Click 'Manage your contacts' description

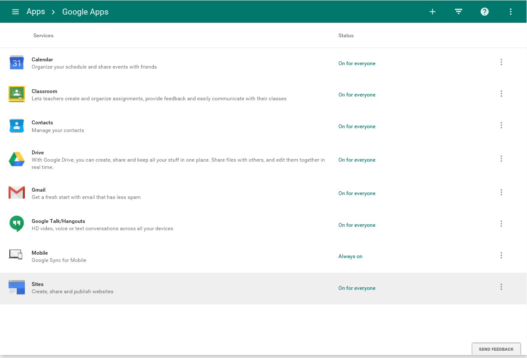pos(58,130)
